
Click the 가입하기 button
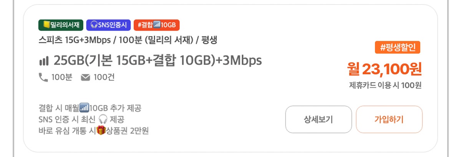coord(389,119)
